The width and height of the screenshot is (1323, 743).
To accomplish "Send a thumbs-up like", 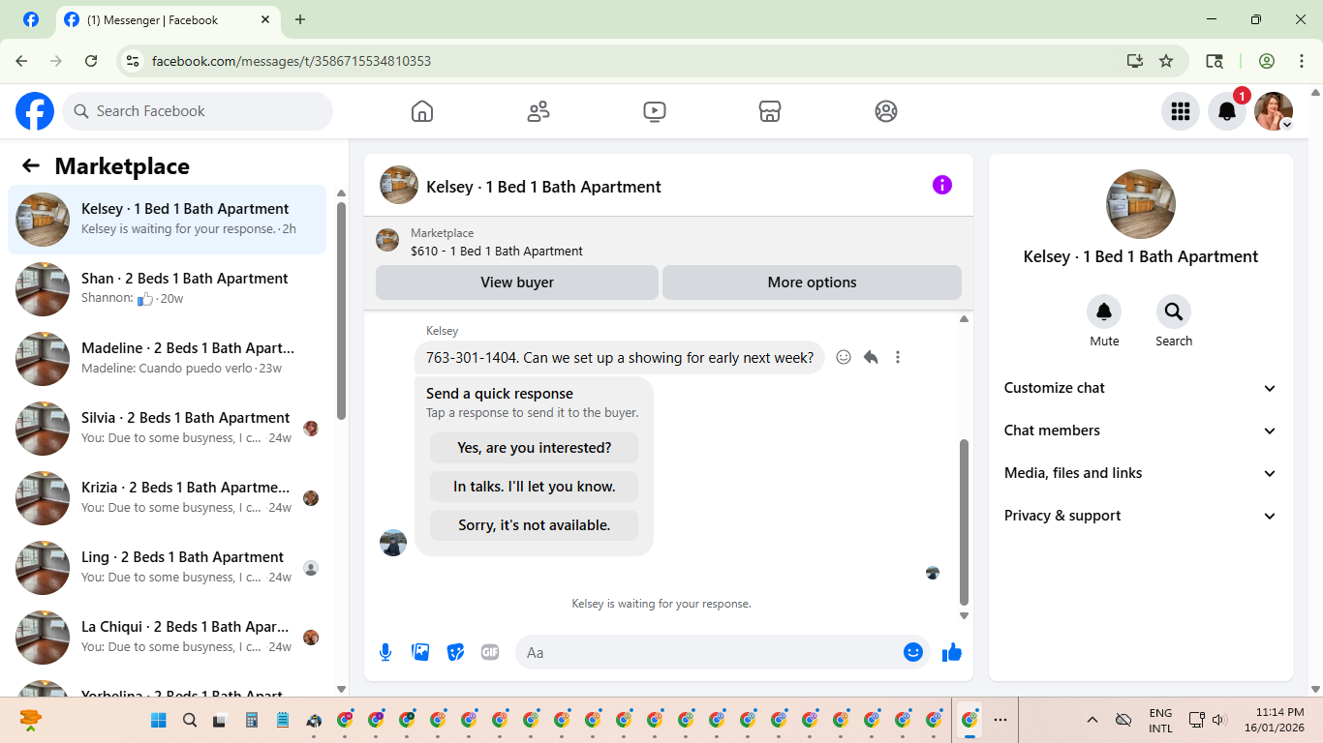I will [x=952, y=652].
